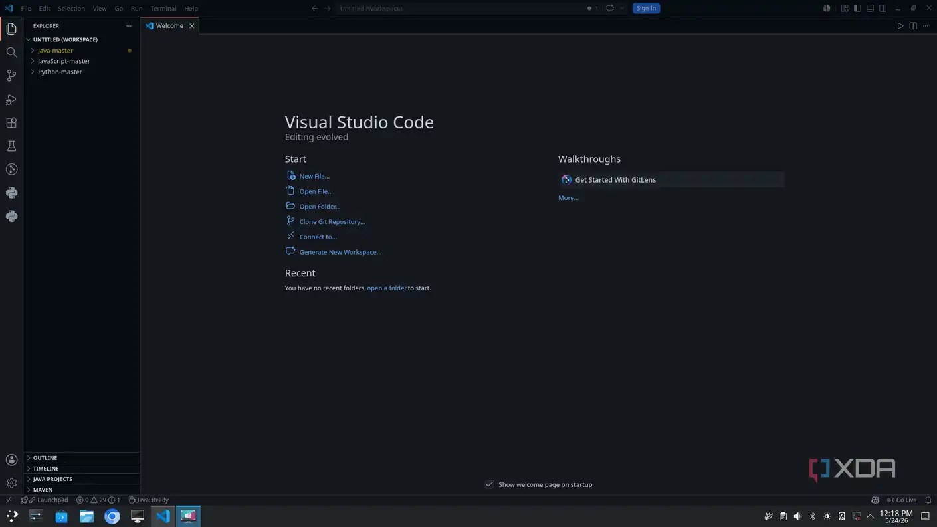Click the Connect to... link

coord(318,237)
